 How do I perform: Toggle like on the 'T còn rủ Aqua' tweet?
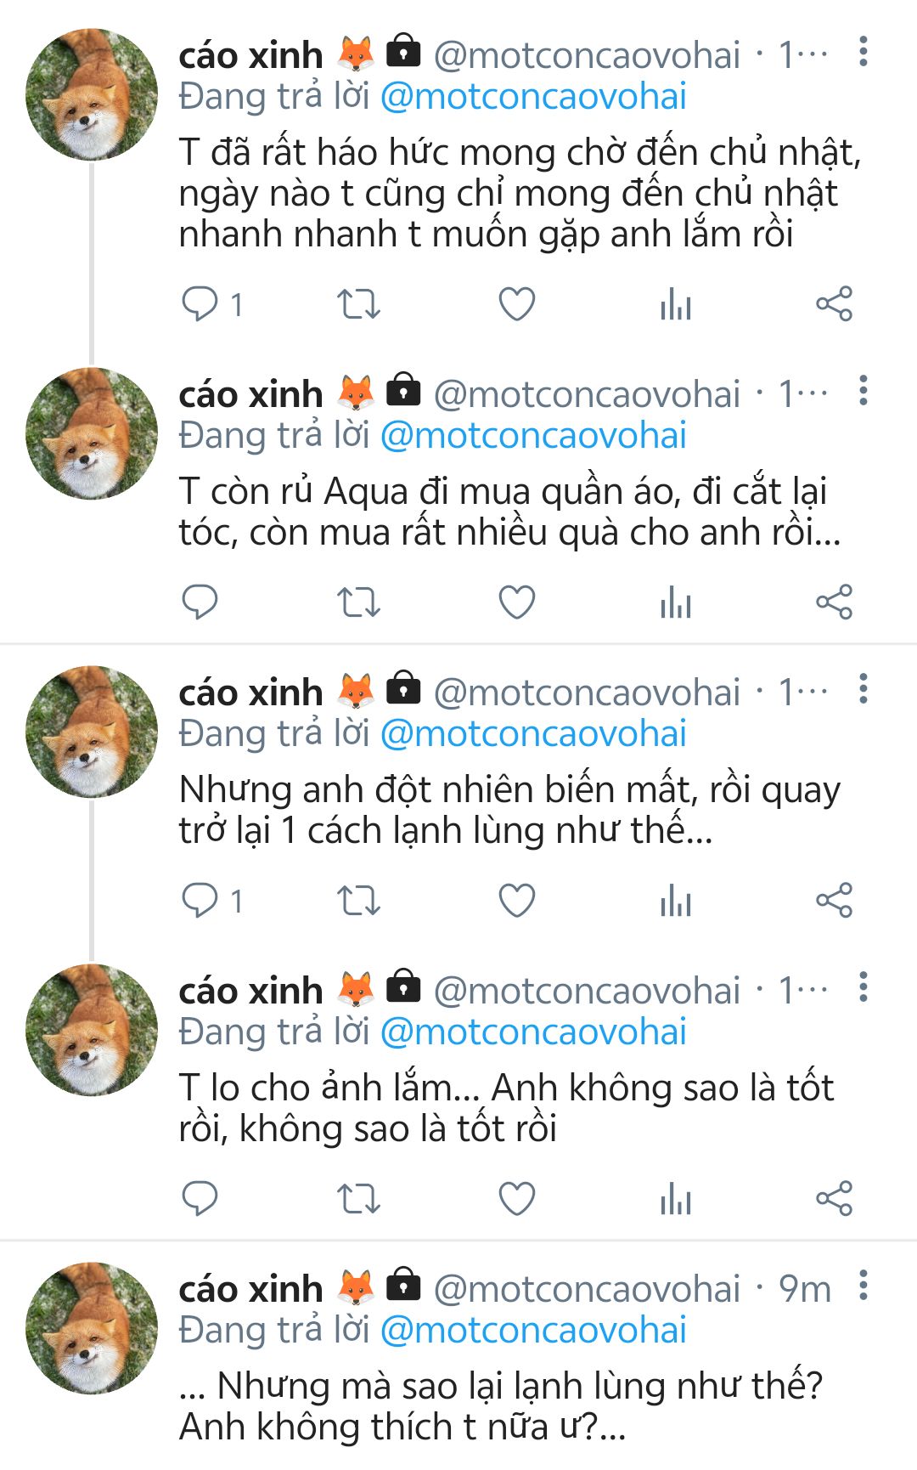[516, 602]
